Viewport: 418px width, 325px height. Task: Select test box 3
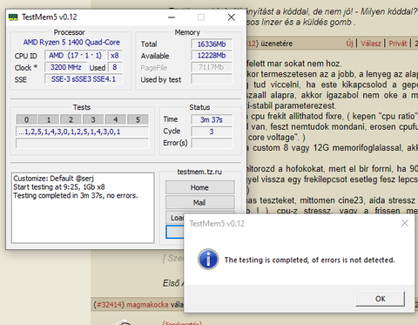click(93, 119)
